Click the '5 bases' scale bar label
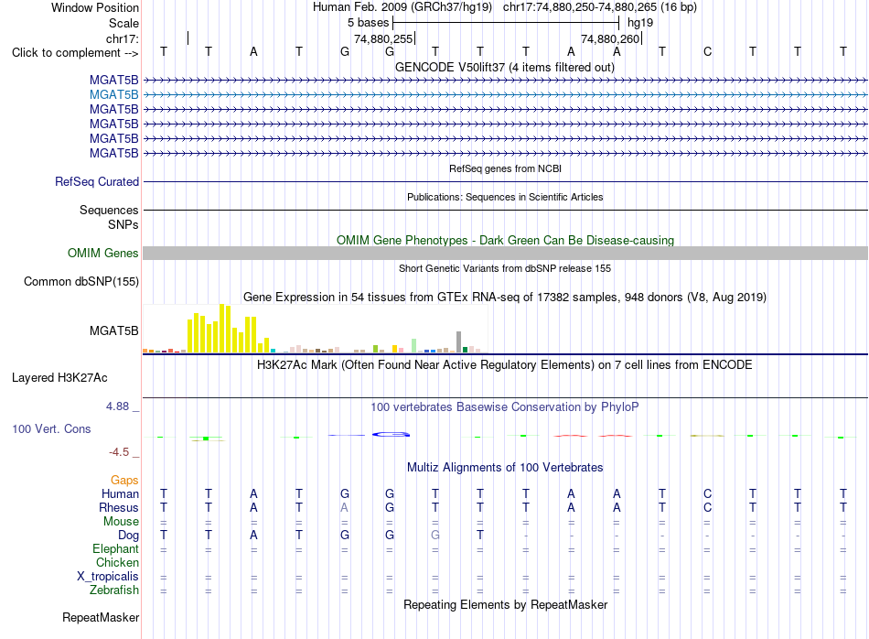 pos(368,23)
